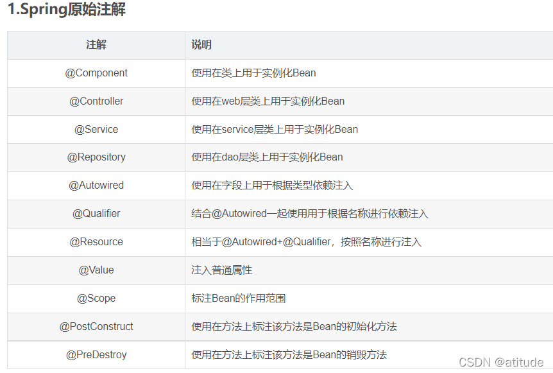
Task: Select the description ending with '销毁方法'
Action: tap(289, 354)
